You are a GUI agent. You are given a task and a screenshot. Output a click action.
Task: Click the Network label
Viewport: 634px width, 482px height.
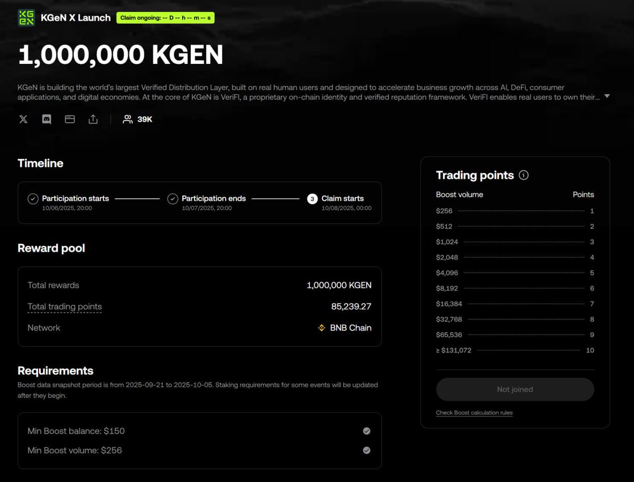(44, 328)
